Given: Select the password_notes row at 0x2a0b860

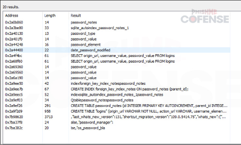Looking at the screenshot, I should [84, 23].
